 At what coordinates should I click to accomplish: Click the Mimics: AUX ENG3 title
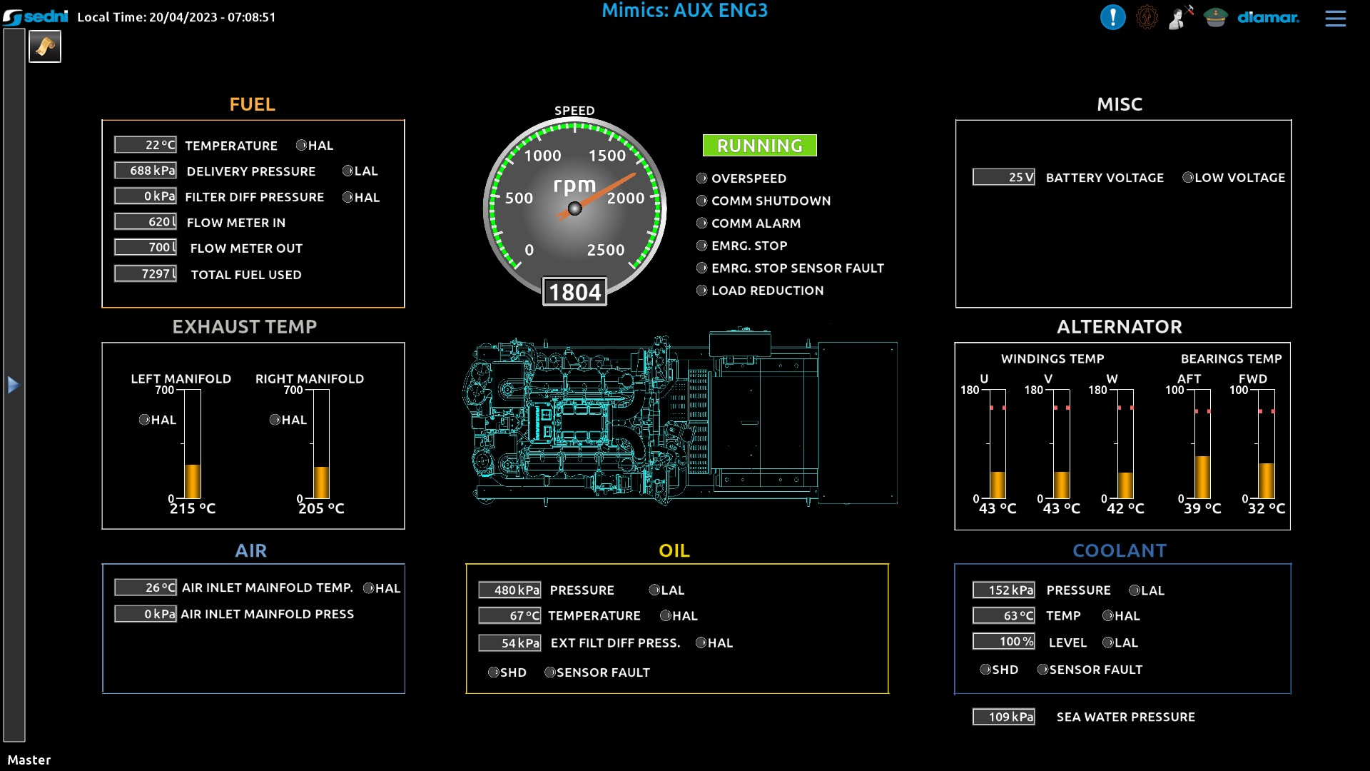click(x=684, y=11)
